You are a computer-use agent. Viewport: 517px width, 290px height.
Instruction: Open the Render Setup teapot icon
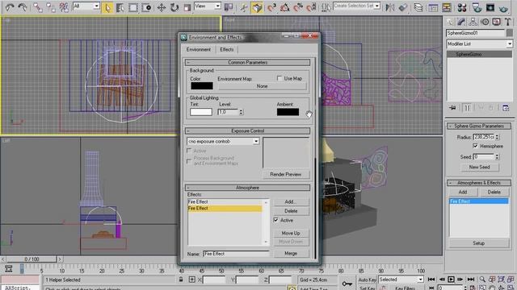pyautogui.click(x=477, y=7)
